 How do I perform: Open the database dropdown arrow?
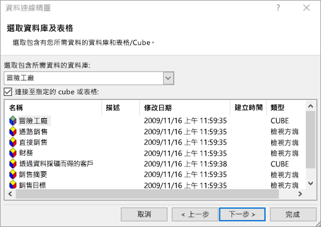click(x=169, y=78)
